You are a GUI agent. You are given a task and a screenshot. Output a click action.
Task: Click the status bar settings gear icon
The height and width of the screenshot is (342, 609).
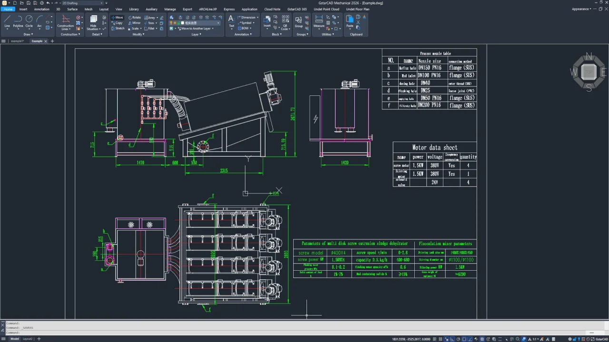pyautogui.click(x=570, y=339)
